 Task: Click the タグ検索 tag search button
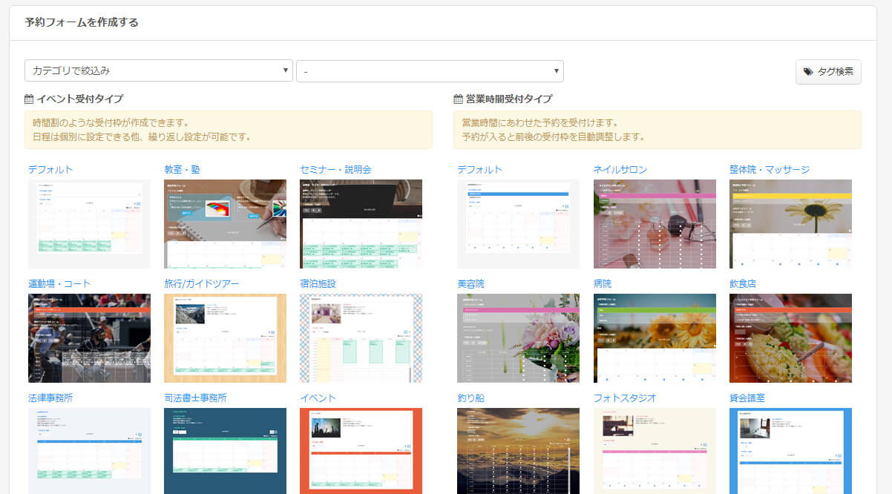point(828,72)
